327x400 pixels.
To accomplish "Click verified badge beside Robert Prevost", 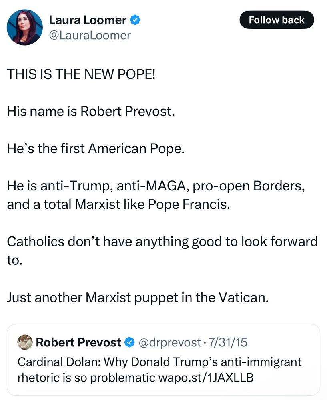I will pos(129,342).
